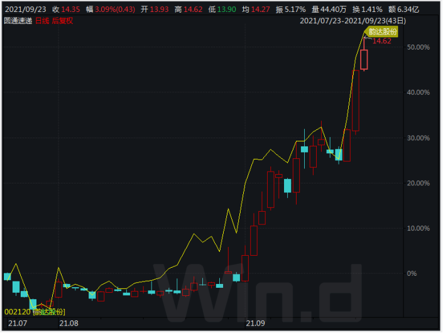The image size is (443, 333).
Task: Select the last red candlestick near 50%
Action: [x=364, y=60]
